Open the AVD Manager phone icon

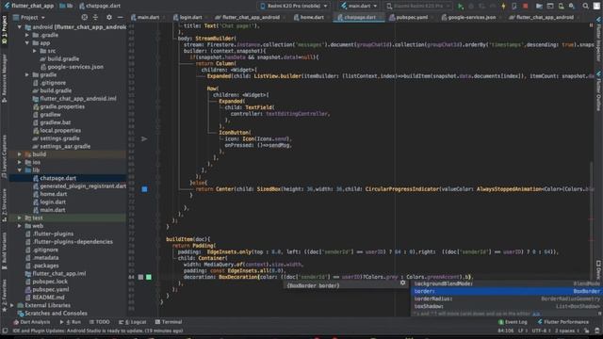(562, 6)
